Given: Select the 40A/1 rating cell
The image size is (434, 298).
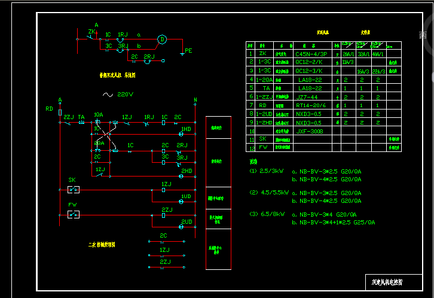Looking at the screenshot, I should pos(378,54).
